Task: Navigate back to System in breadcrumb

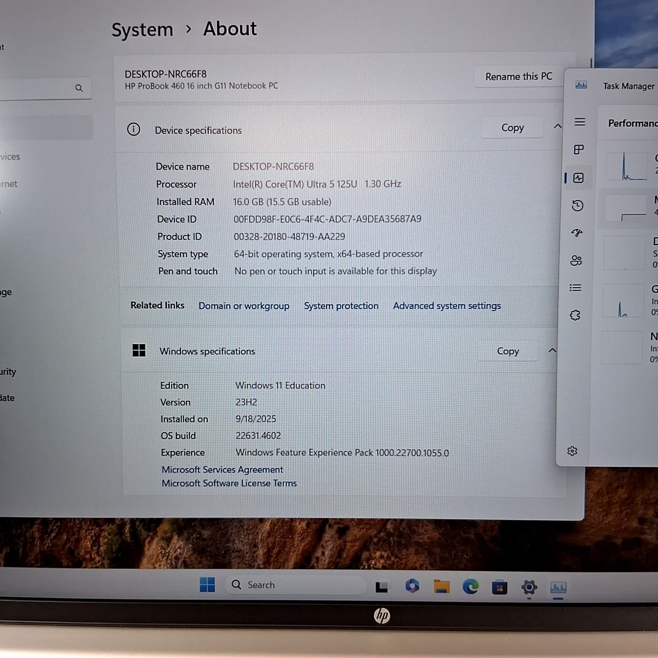Action: [x=143, y=30]
